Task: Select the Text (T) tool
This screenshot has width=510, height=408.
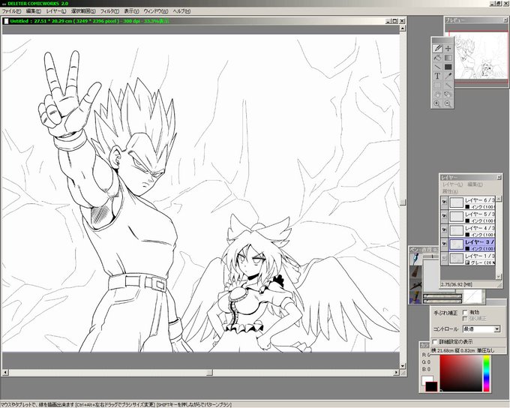Action: click(x=437, y=76)
